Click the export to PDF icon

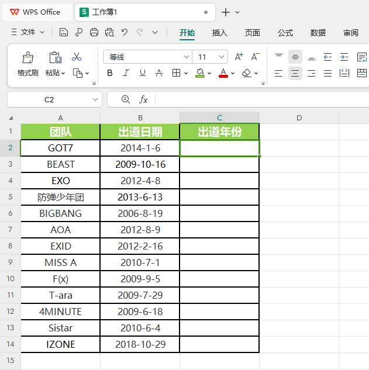(78, 32)
